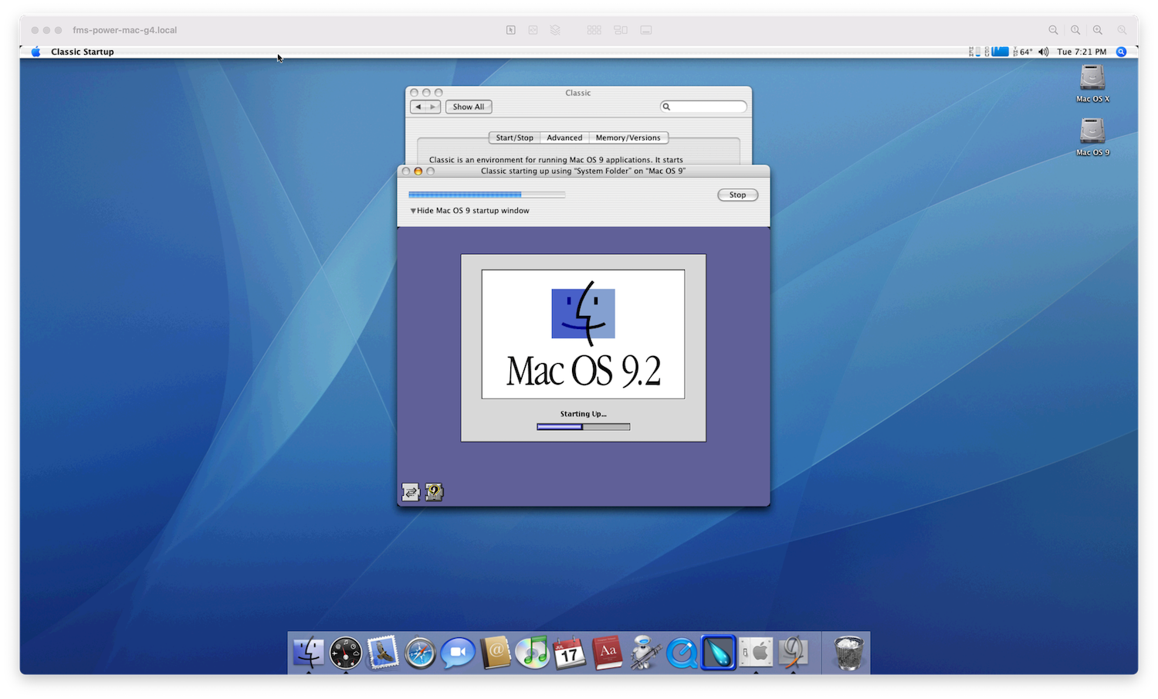Click the keyboard icon in viewer toolbar
Screen dimensions: 1158x699
tap(646, 30)
